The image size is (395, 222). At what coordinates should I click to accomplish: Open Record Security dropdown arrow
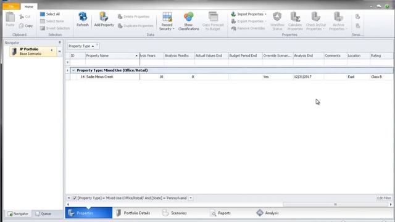point(173,29)
